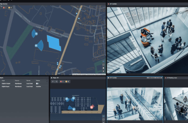Click the Source column header

tap(17, 80)
